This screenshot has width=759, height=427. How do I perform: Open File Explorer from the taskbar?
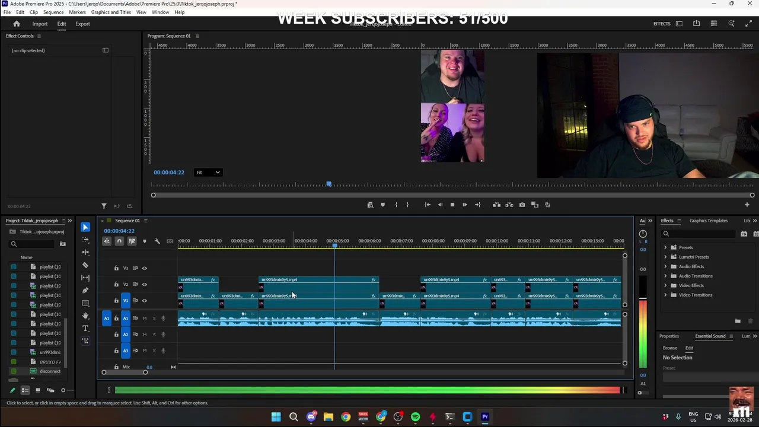pyautogui.click(x=329, y=417)
